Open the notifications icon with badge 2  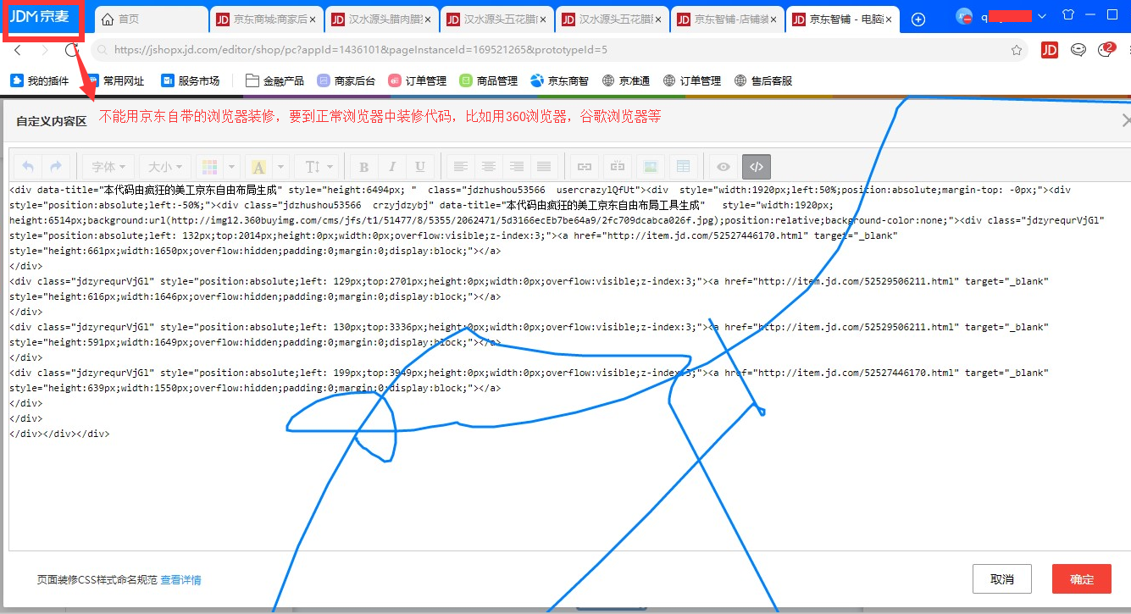tap(1106, 49)
